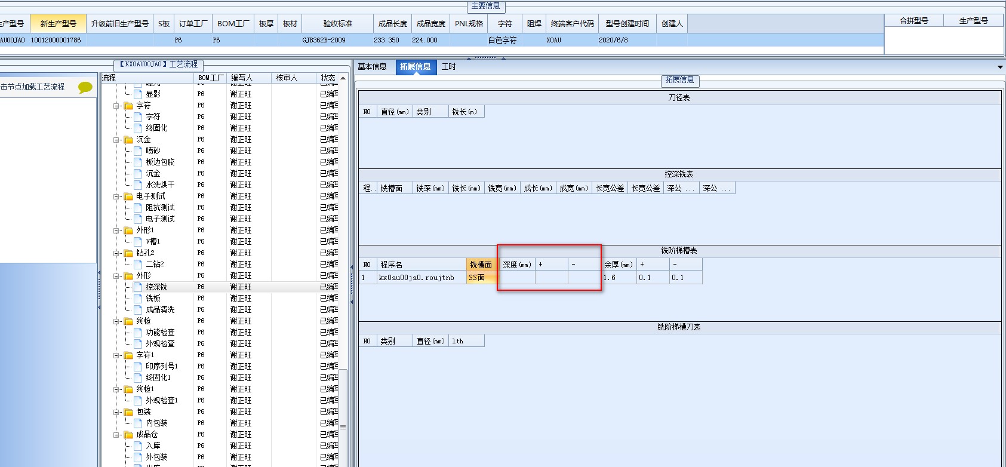Click document icon beside 内包装
1006x467 pixels.
(138, 423)
